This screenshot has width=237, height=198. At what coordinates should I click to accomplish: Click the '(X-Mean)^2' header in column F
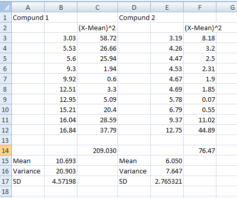[x=200, y=28]
